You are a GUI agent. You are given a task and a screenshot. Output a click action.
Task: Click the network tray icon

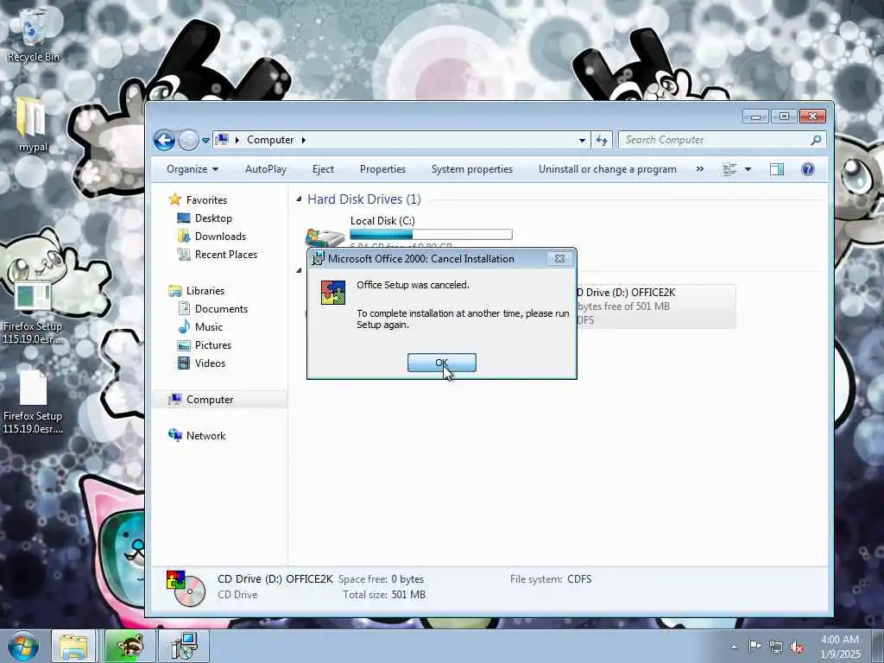tap(776, 647)
